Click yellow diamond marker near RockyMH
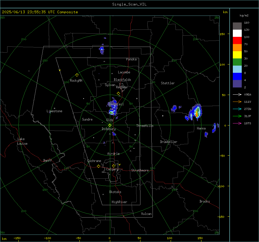The width and height of the screenshot is (259, 242). (77, 75)
